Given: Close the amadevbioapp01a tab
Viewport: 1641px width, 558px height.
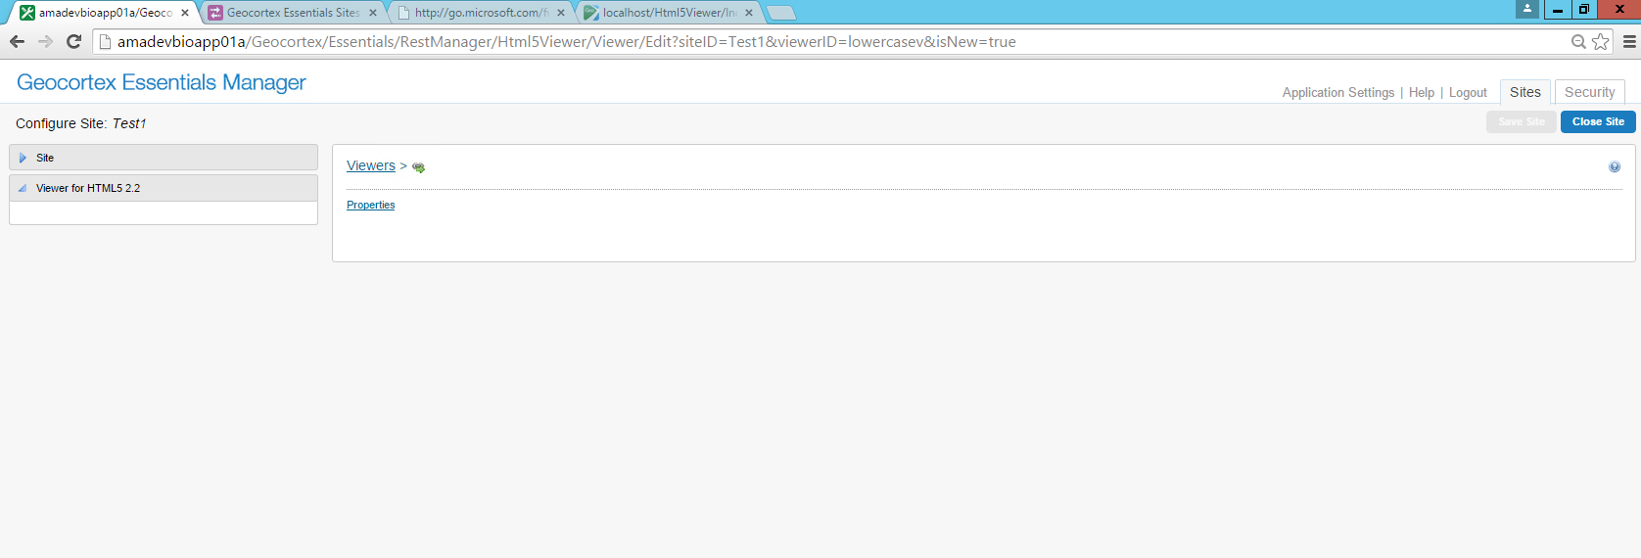Looking at the screenshot, I should [185, 13].
